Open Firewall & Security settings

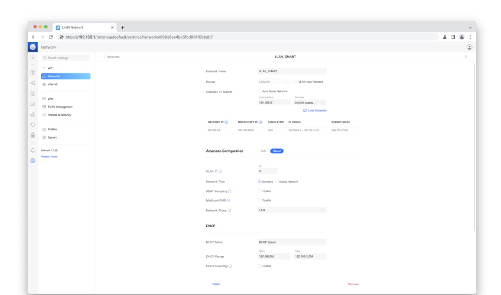[x=60, y=115]
